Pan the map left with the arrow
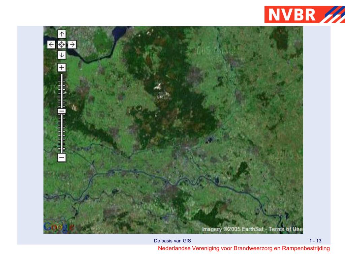Viewport: 345px width, 259px height. (51, 45)
